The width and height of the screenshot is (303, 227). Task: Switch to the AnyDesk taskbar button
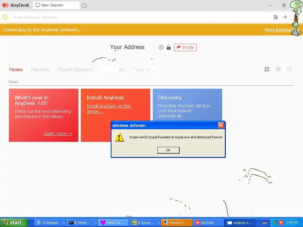[208, 223]
